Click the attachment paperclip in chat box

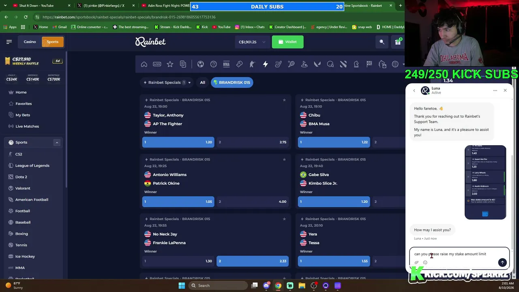416,262
